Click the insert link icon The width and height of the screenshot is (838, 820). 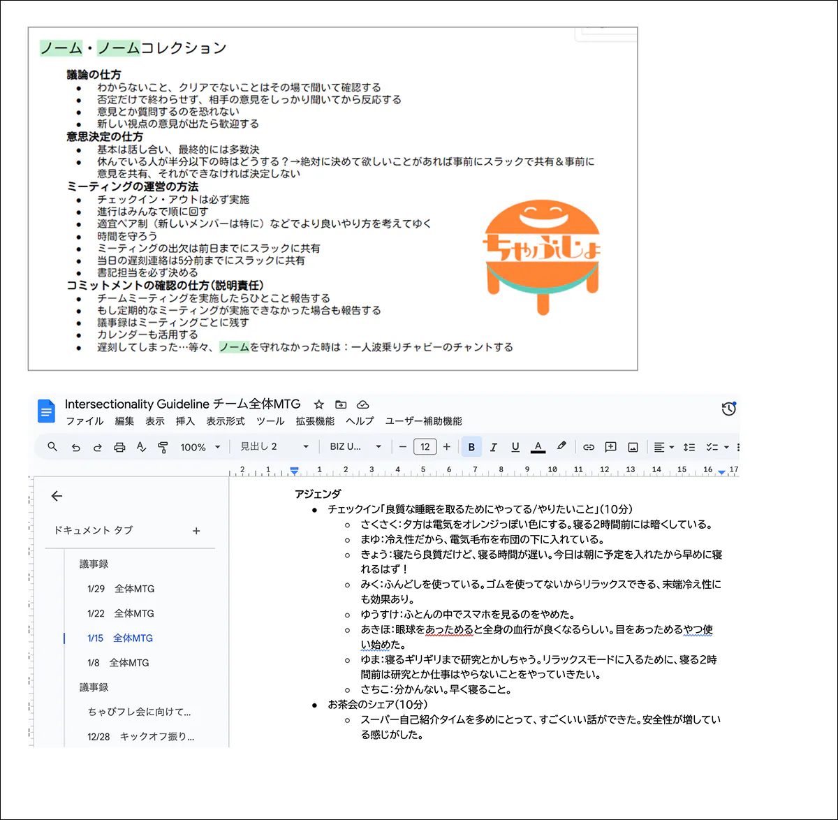click(589, 447)
